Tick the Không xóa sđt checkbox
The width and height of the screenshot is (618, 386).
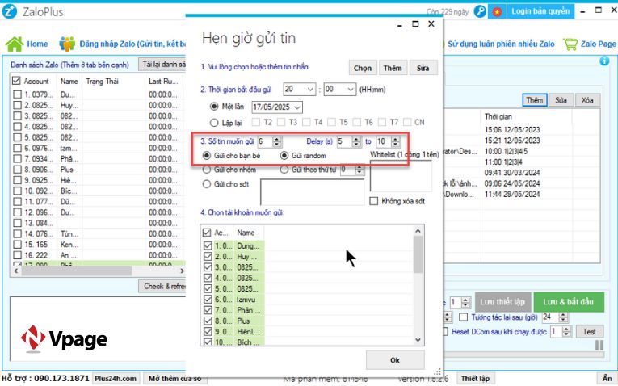374,201
